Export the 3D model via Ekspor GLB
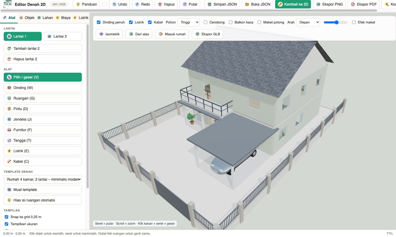396x237 pixels. (x=208, y=34)
